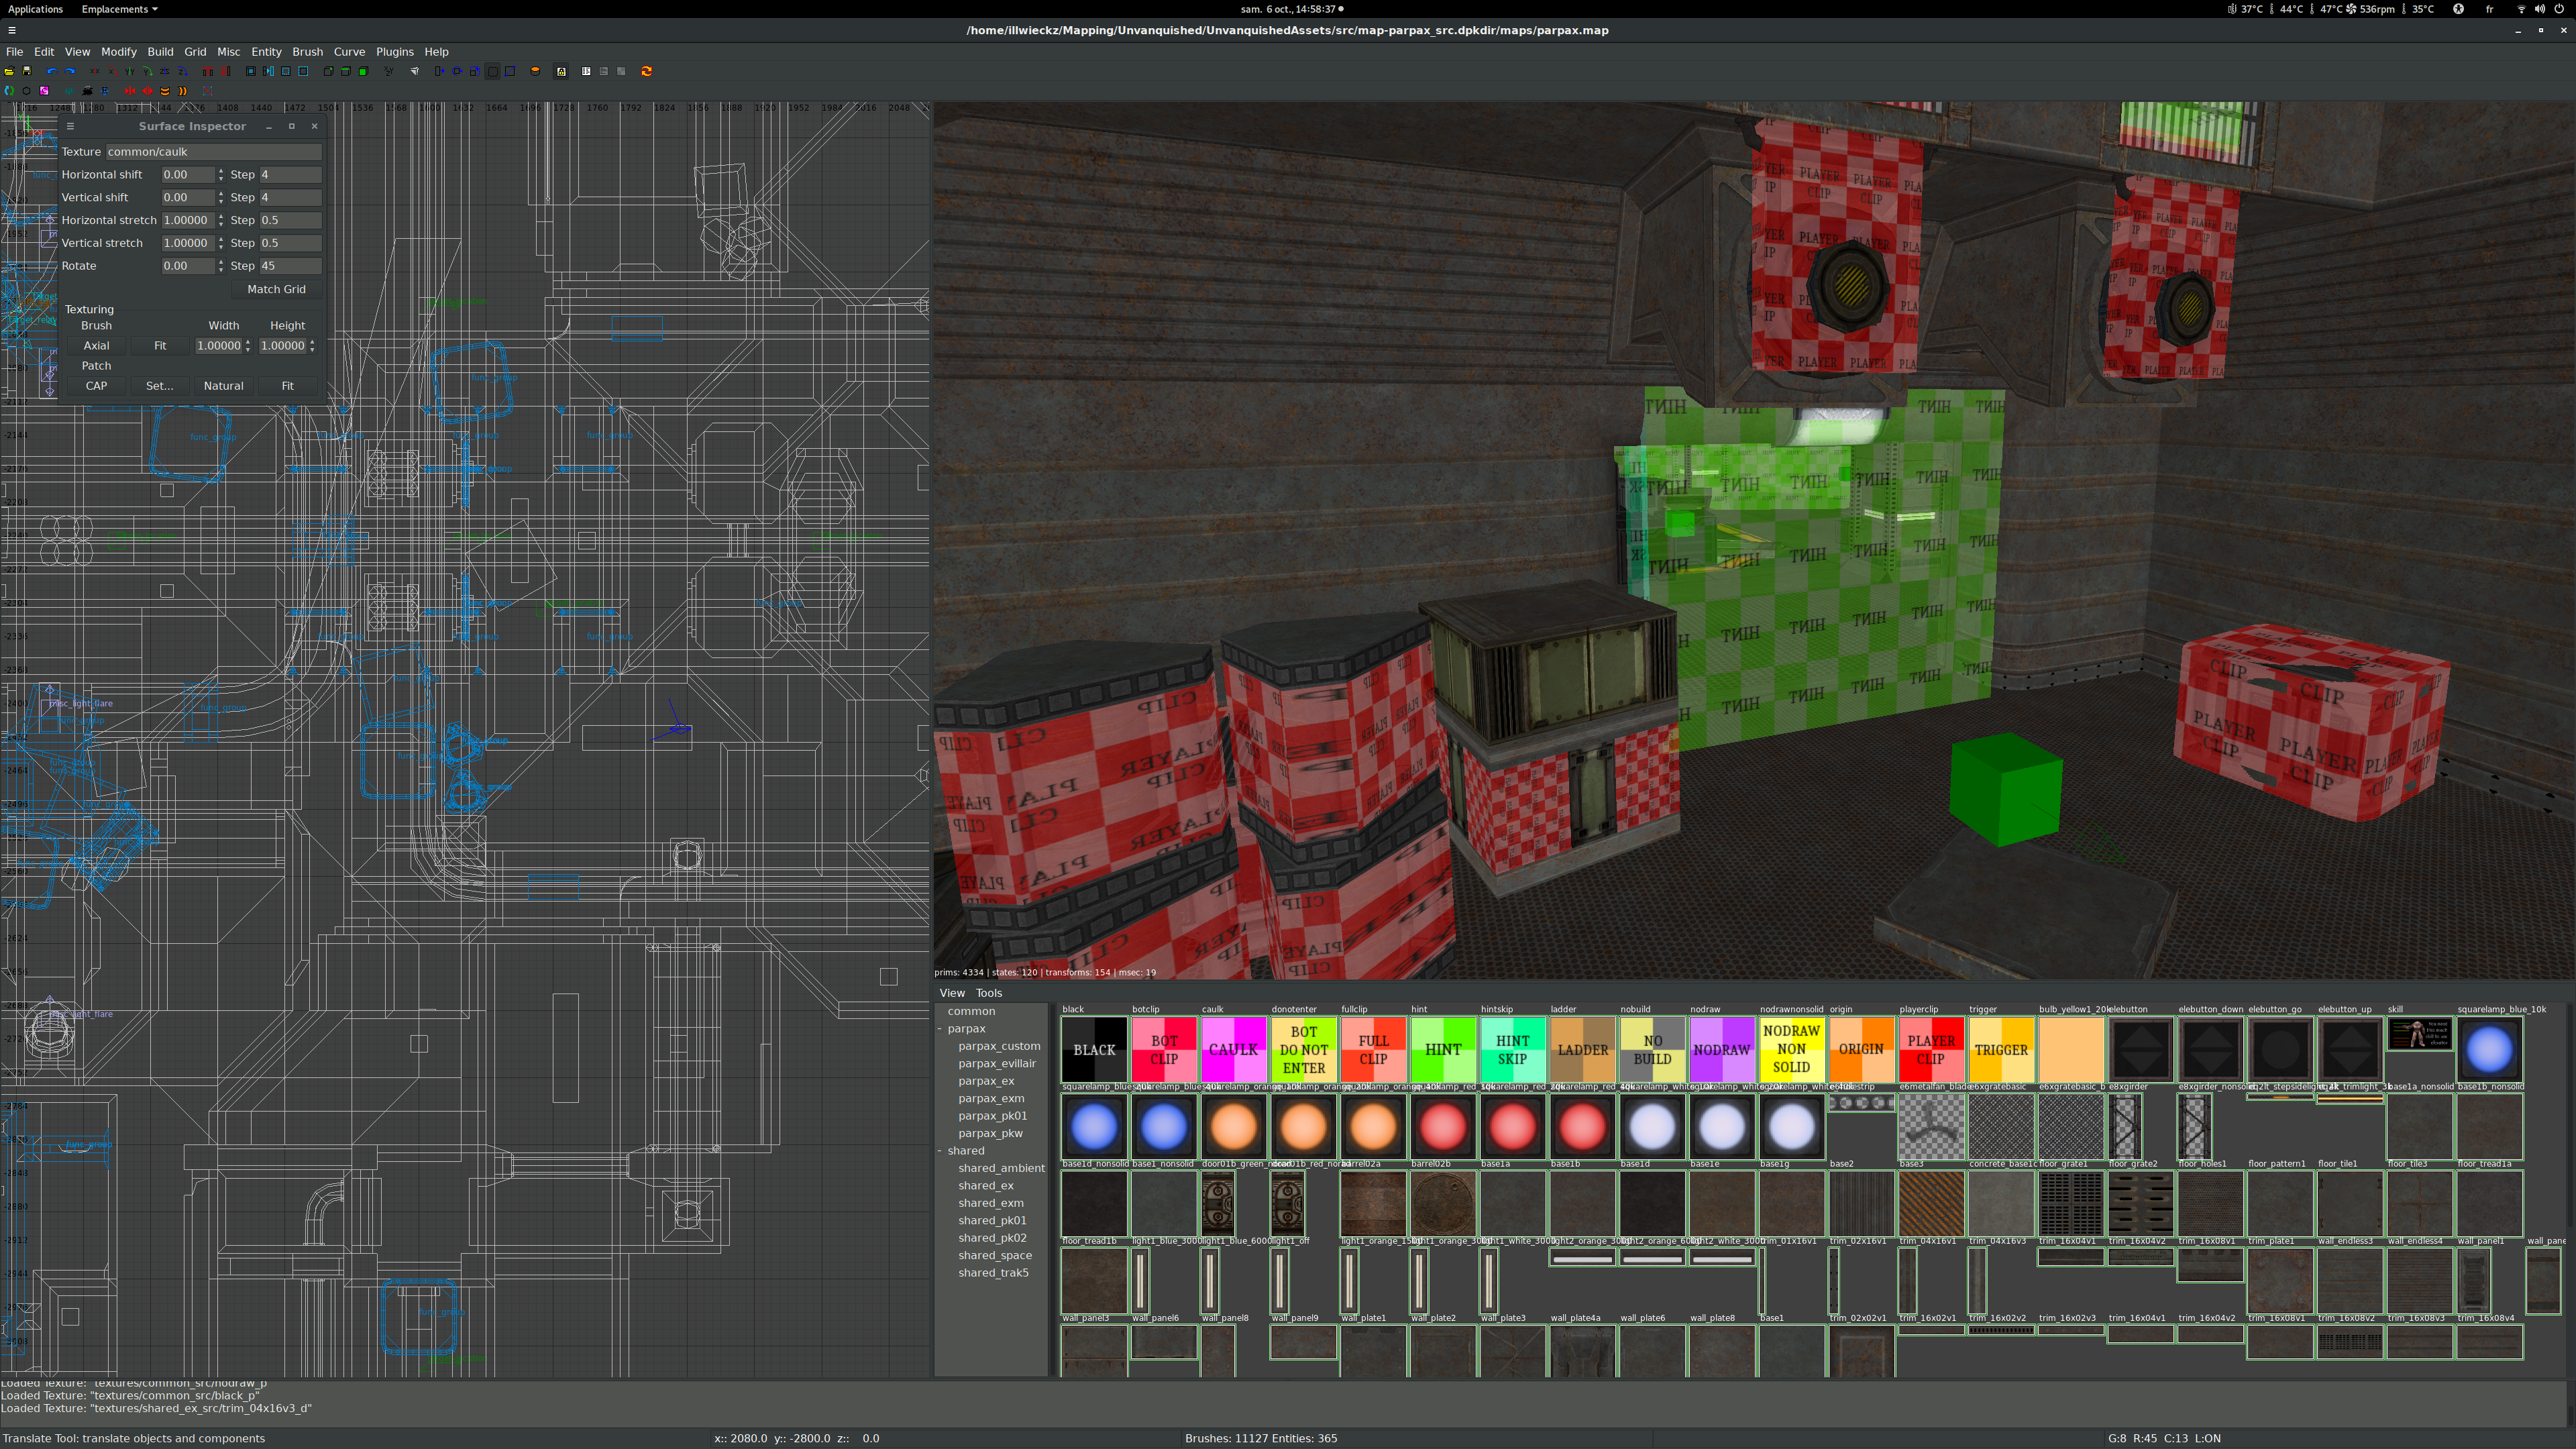The height and width of the screenshot is (1449, 2576).
Task: Click the red inward-arrows icon
Action: [130, 91]
